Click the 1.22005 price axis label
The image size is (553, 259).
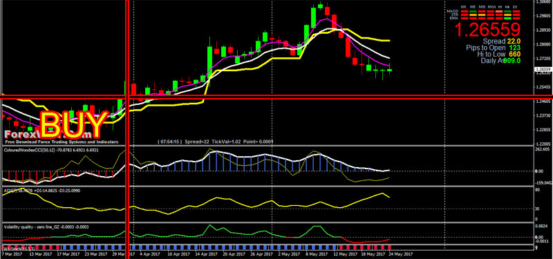click(x=543, y=144)
